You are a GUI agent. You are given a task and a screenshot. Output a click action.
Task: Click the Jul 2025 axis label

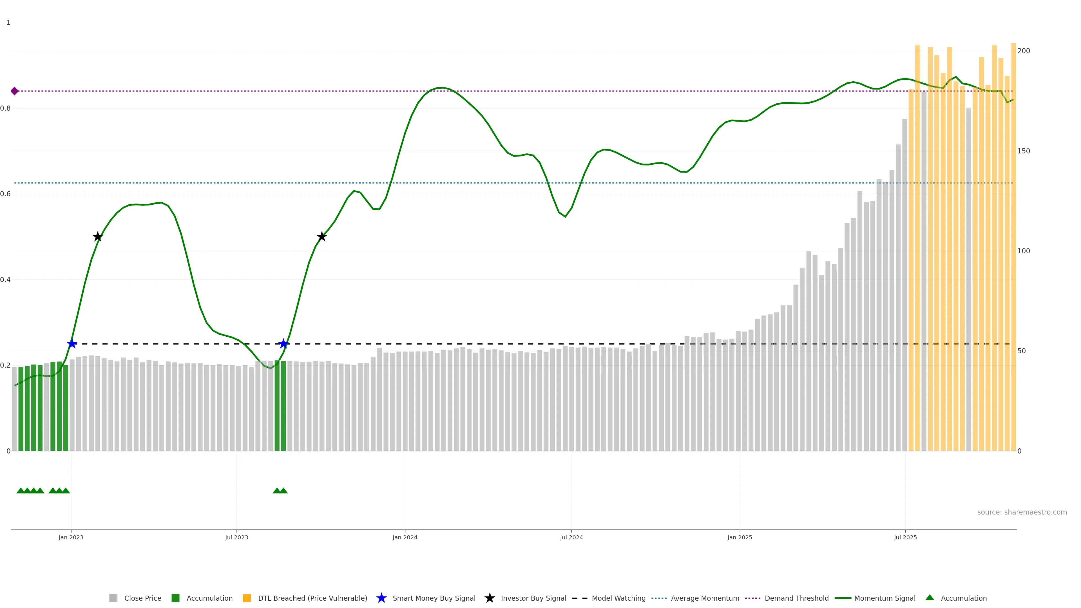(x=905, y=538)
